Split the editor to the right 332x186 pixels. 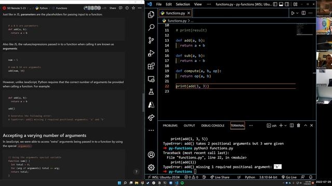303,13
